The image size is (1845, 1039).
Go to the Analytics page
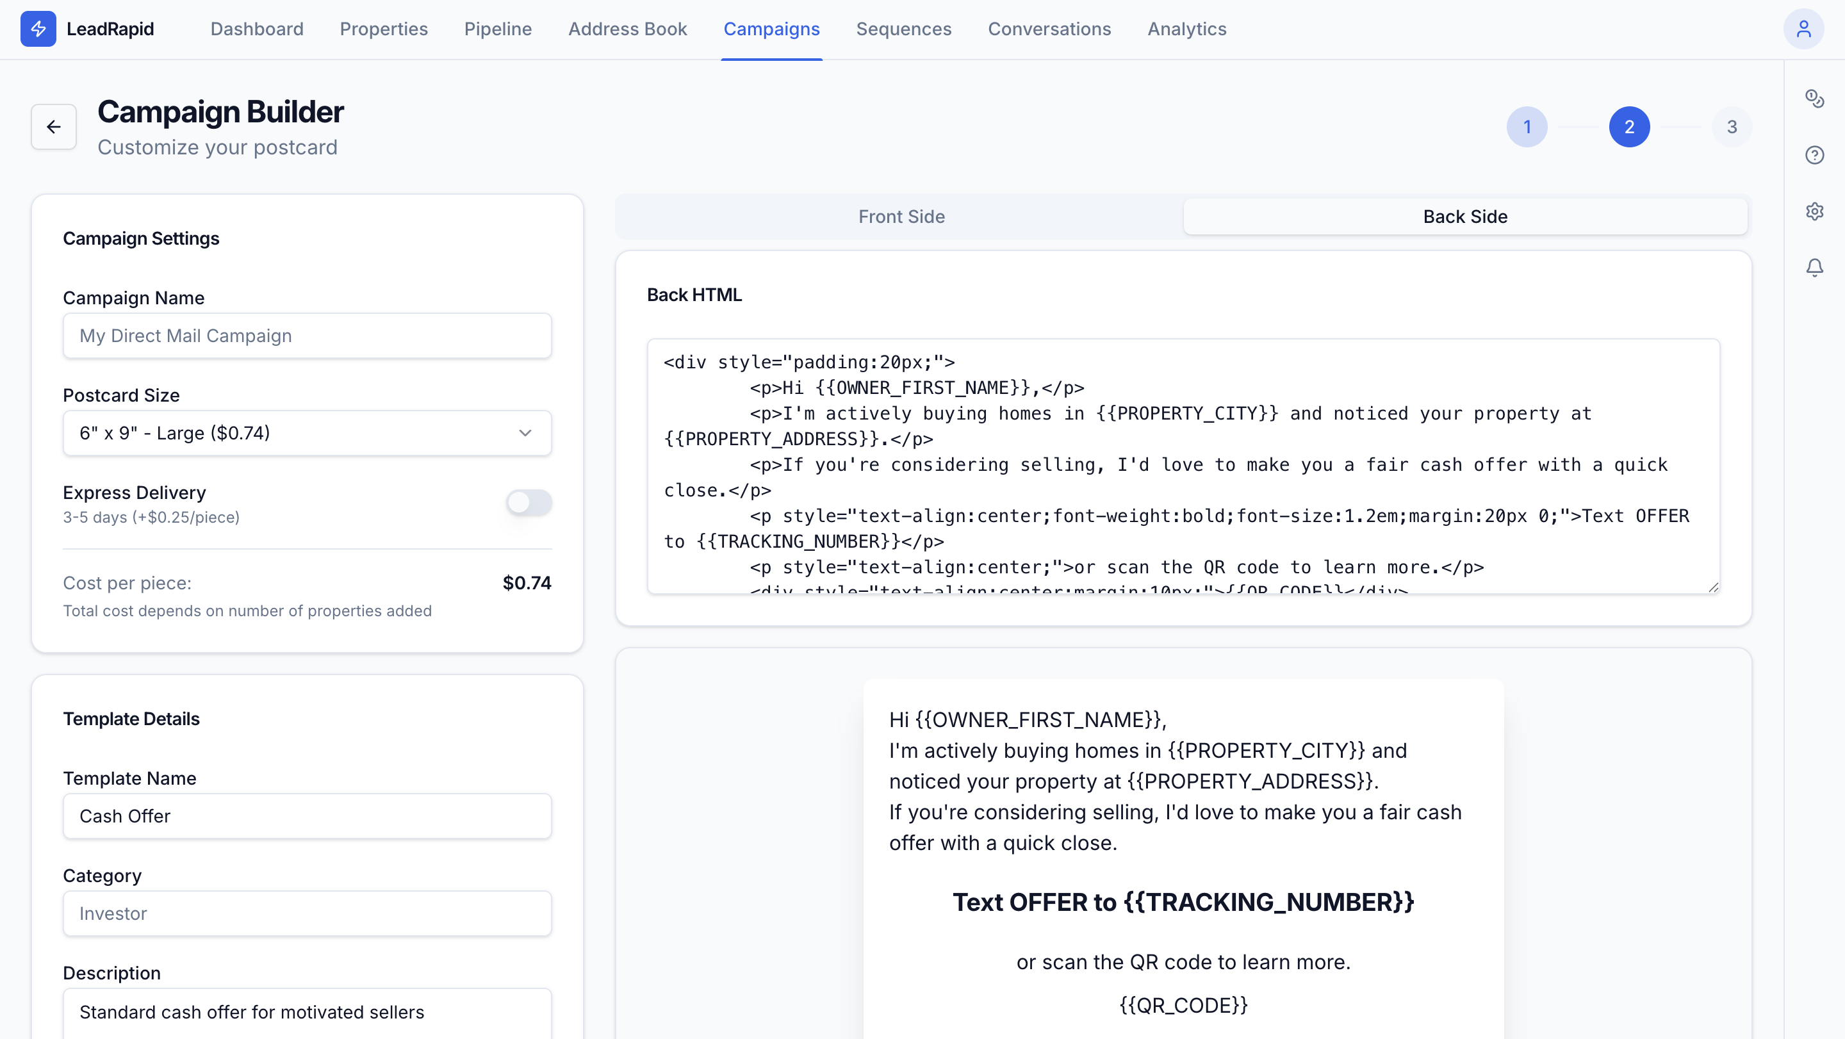click(x=1186, y=29)
